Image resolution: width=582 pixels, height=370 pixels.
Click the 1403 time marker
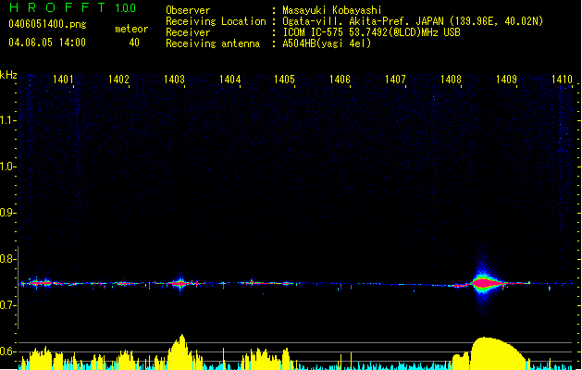(174, 80)
